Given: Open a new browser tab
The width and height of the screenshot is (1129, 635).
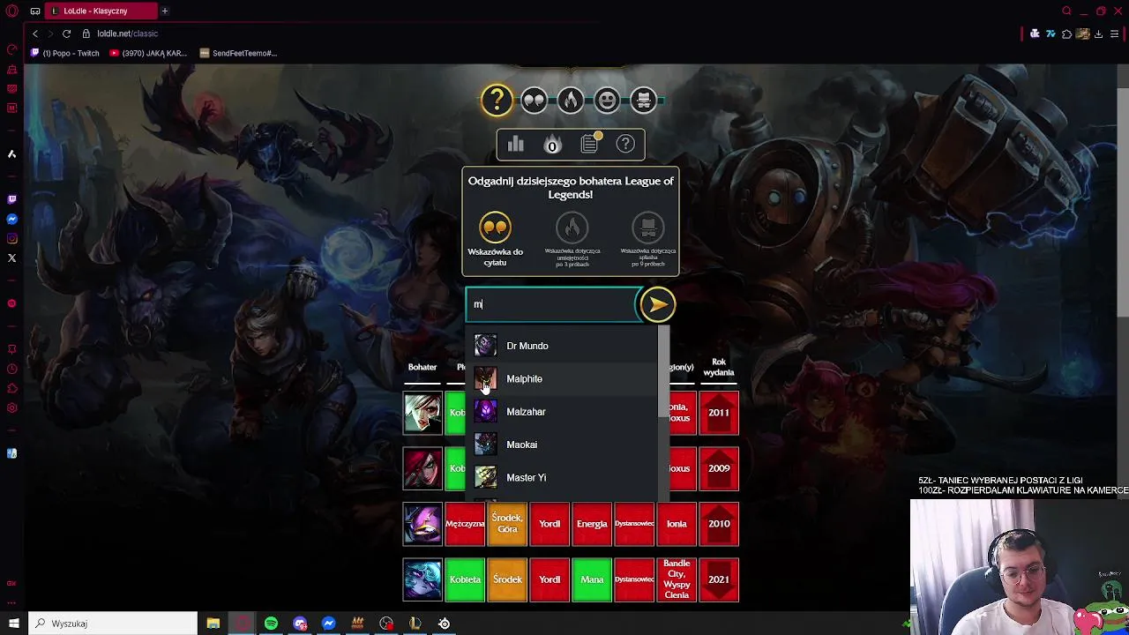Looking at the screenshot, I should click(164, 11).
